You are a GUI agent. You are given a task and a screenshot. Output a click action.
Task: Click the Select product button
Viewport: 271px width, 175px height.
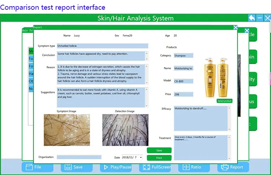coord(224,101)
